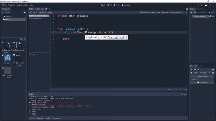Select the Text on Screen.gd file thumbnail
This screenshot has height=121, width=216.
pos(19,60)
